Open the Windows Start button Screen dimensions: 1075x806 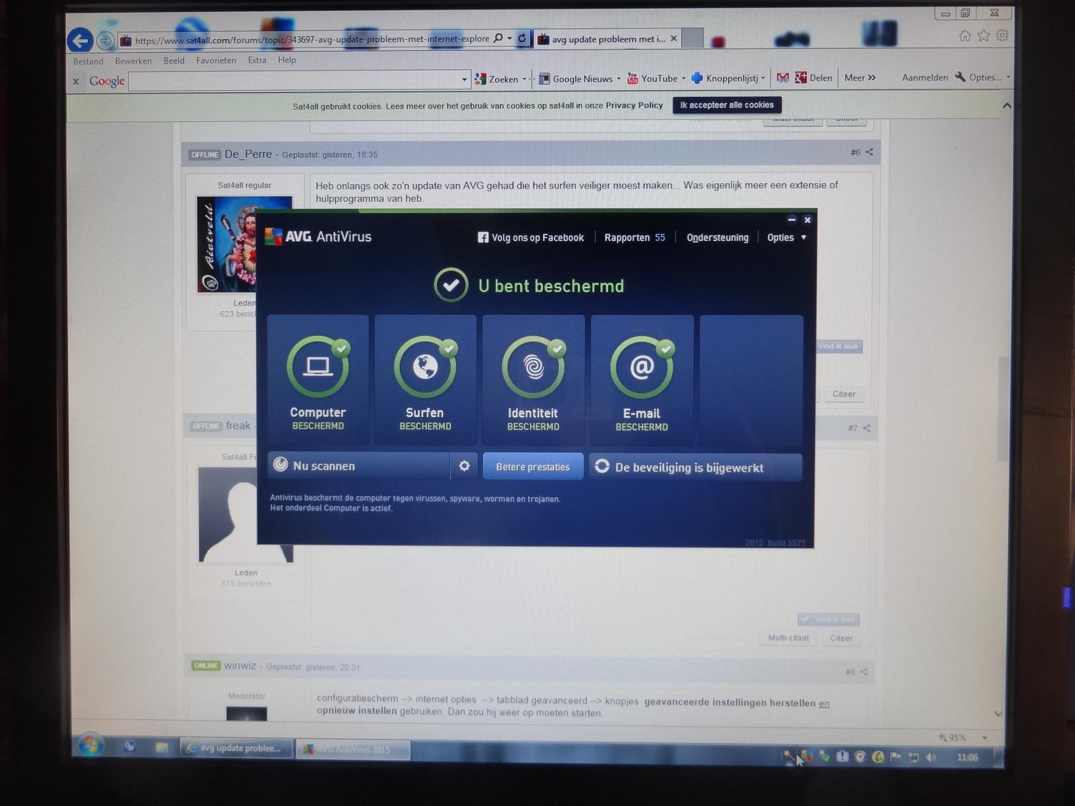click(x=91, y=746)
